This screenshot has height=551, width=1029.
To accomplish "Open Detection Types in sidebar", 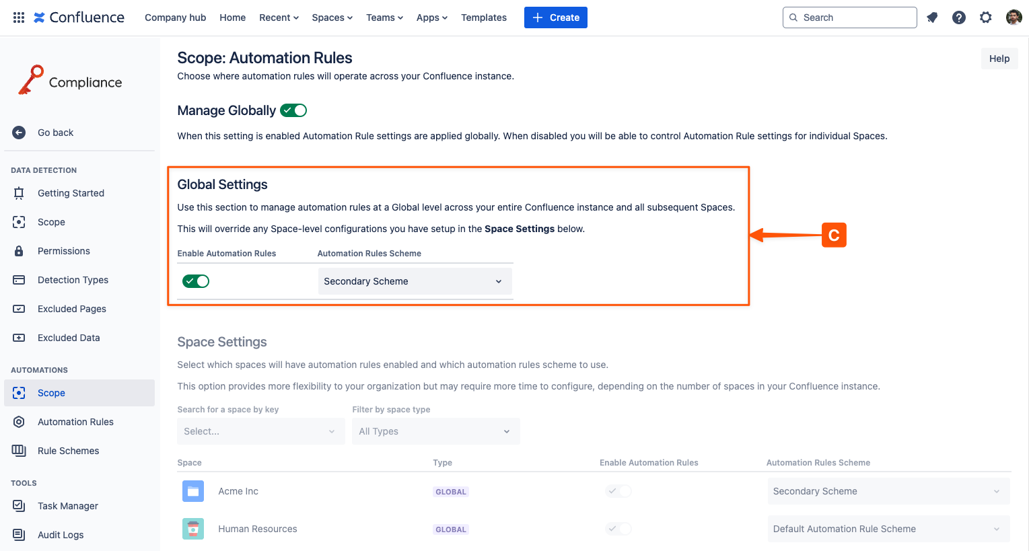I will pos(73,280).
